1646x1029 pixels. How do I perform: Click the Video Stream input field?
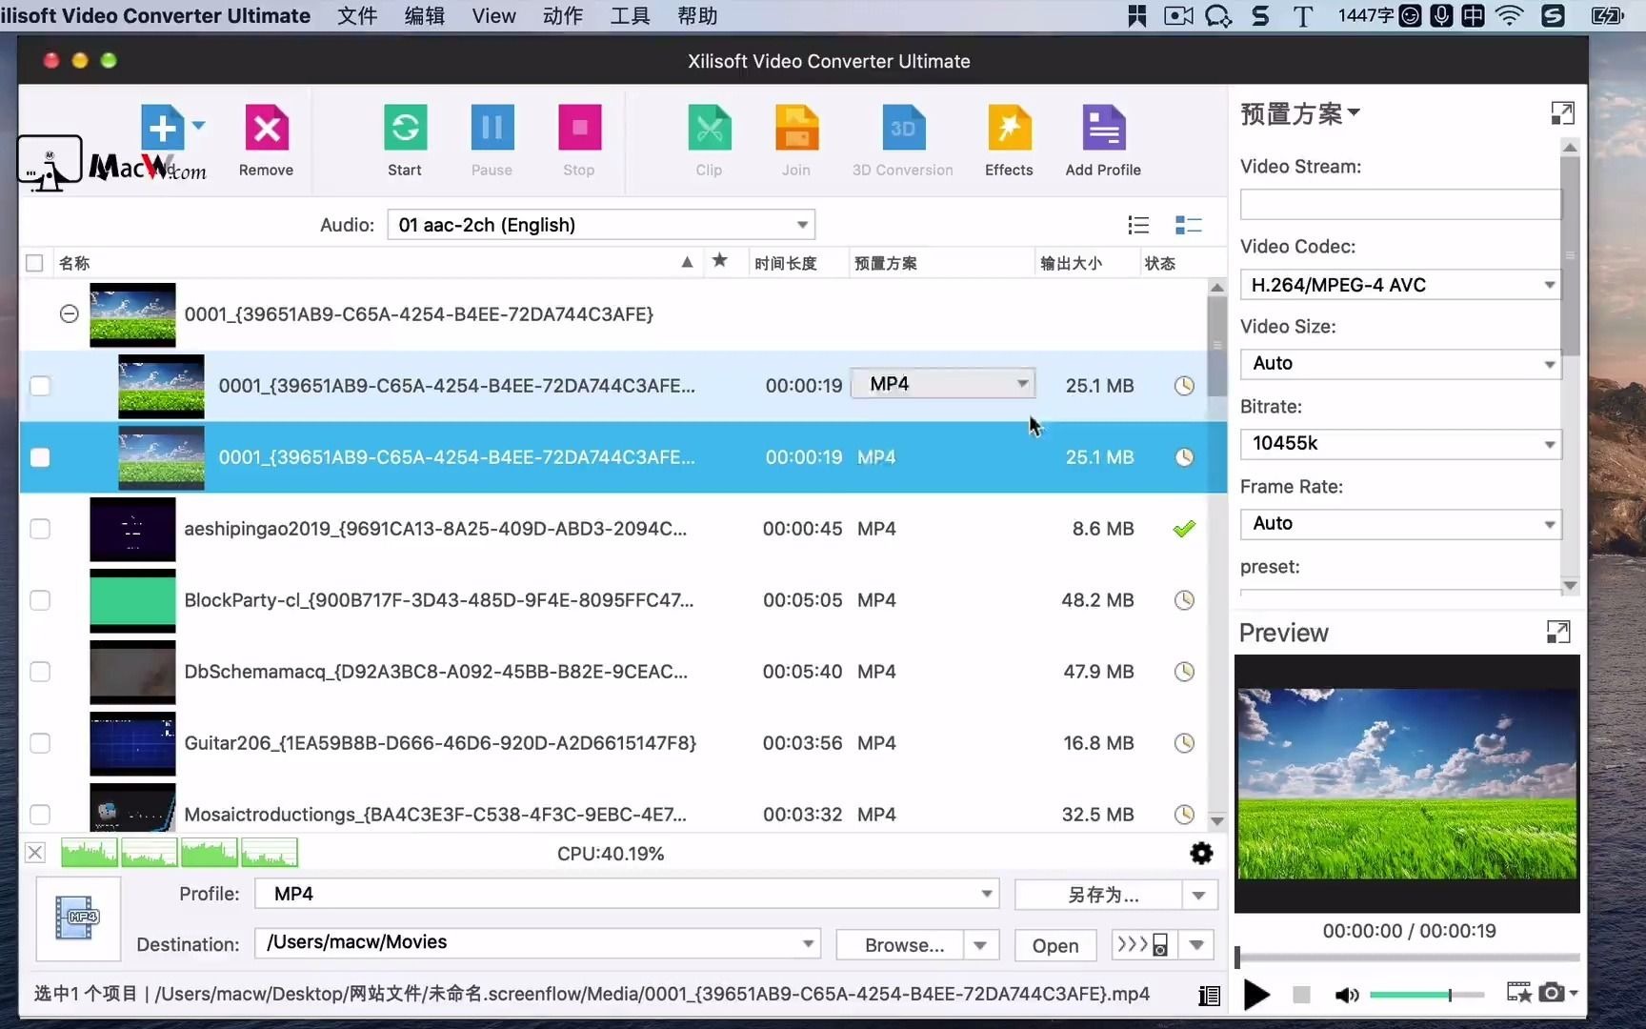coord(1400,204)
